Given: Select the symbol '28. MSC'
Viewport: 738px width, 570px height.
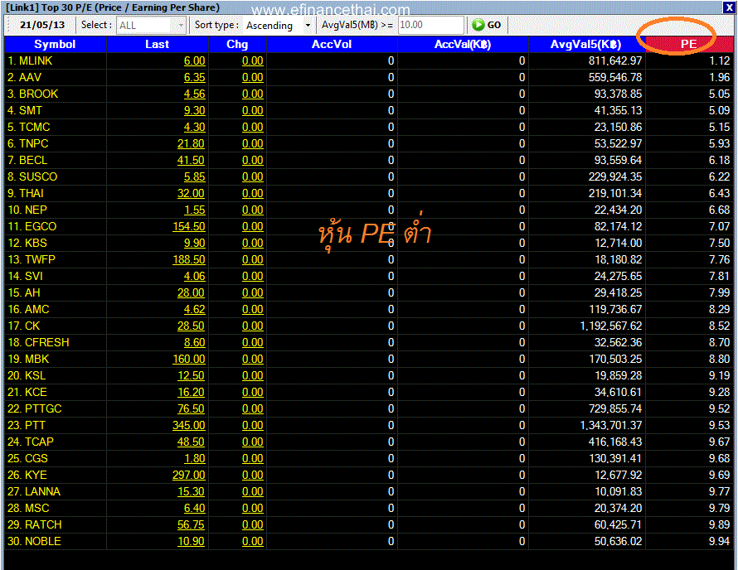Looking at the screenshot, I should (28, 509).
